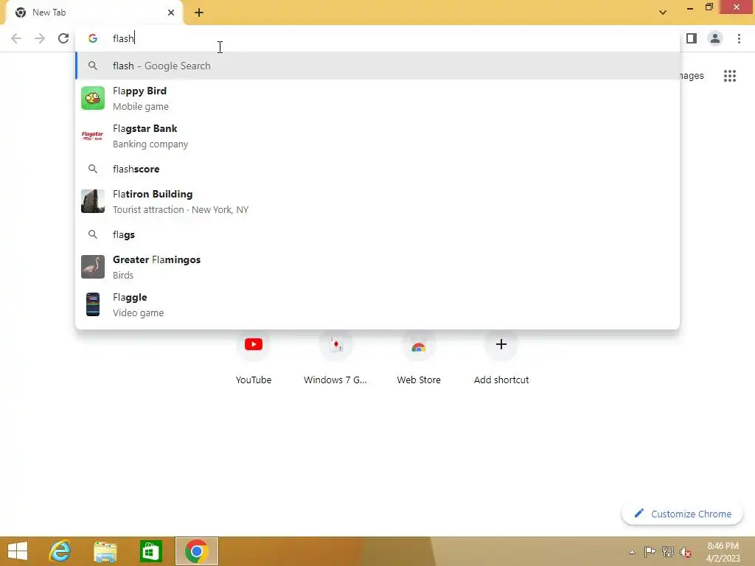Select the flashscore search suggestion
Viewport: 755px width, 566px height.
click(x=377, y=169)
